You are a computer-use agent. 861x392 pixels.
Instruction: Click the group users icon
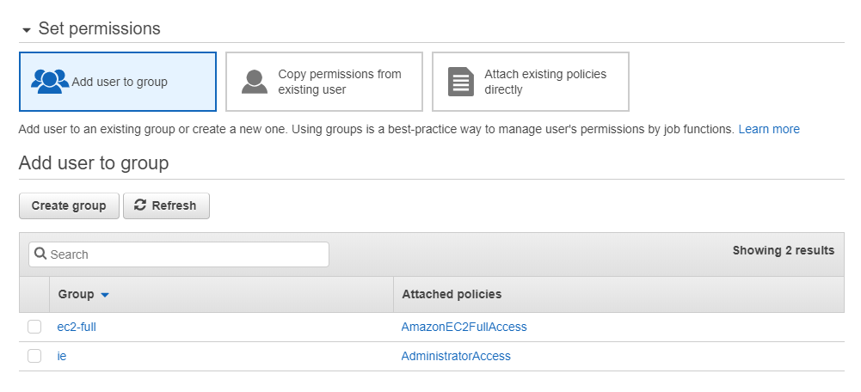point(50,82)
